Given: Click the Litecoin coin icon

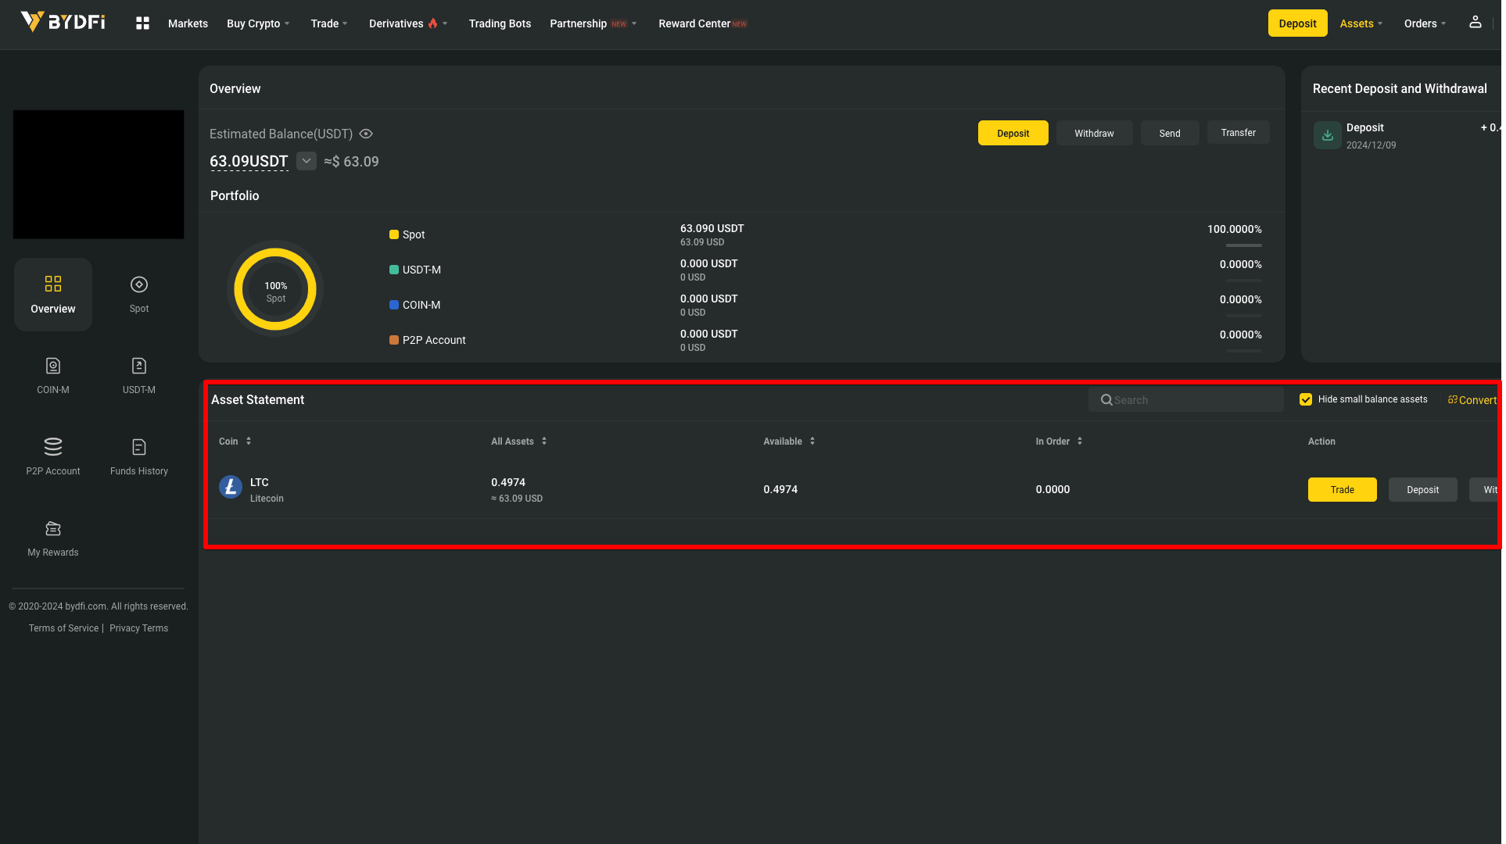Looking at the screenshot, I should point(231,487).
